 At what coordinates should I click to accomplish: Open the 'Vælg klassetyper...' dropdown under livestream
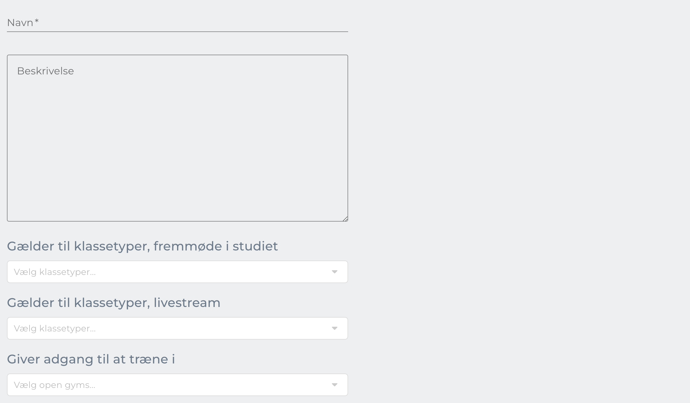177,328
